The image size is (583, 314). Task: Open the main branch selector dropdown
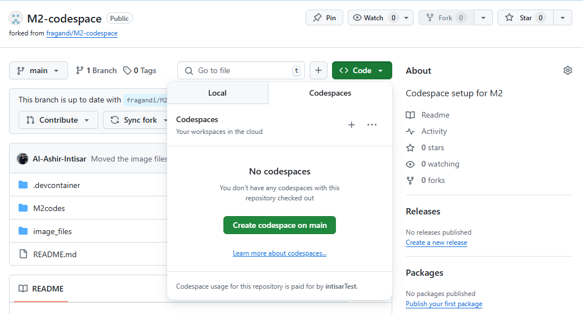pos(38,70)
